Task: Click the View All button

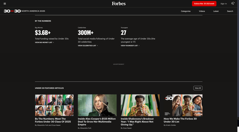Action: (x=198, y=88)
